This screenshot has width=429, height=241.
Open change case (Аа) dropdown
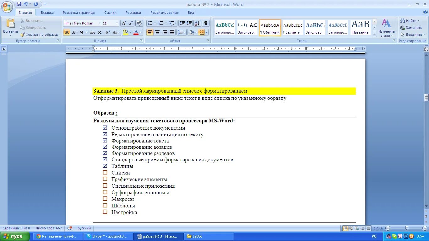116,32
